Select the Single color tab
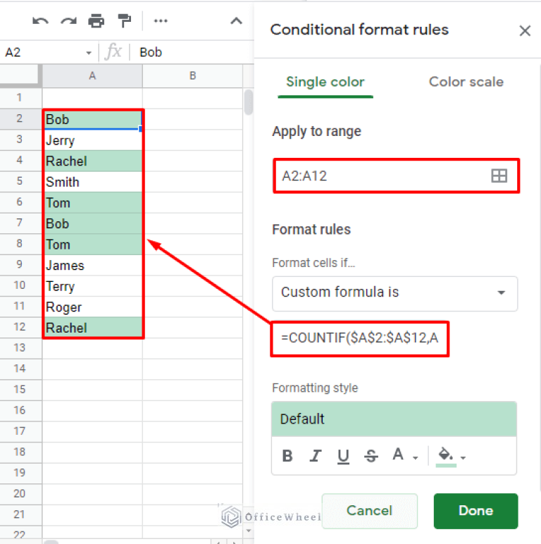 [325, 82]
